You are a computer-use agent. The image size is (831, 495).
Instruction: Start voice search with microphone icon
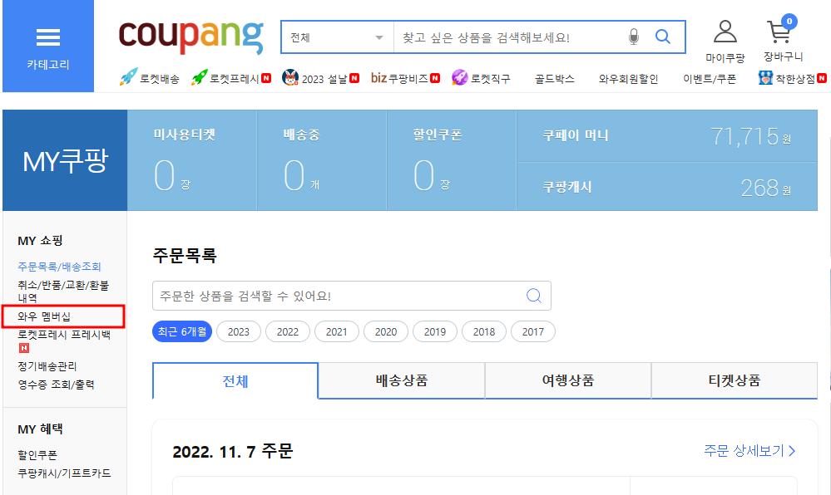point(633,37)
